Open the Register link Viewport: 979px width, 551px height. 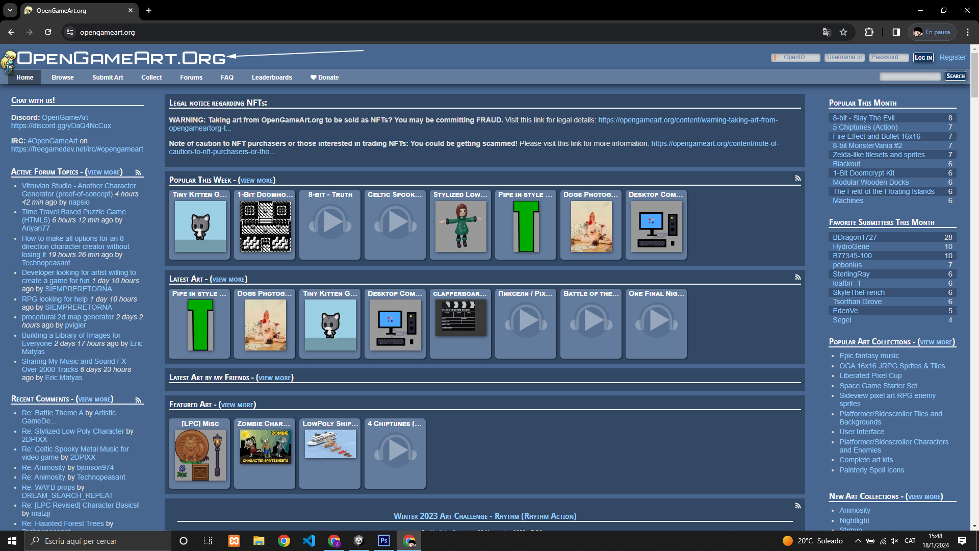tap(952, 57)
